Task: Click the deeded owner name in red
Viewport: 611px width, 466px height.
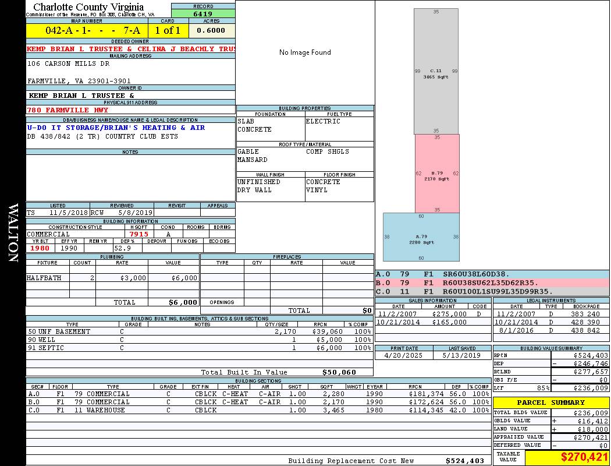Action: click(131, 49)
